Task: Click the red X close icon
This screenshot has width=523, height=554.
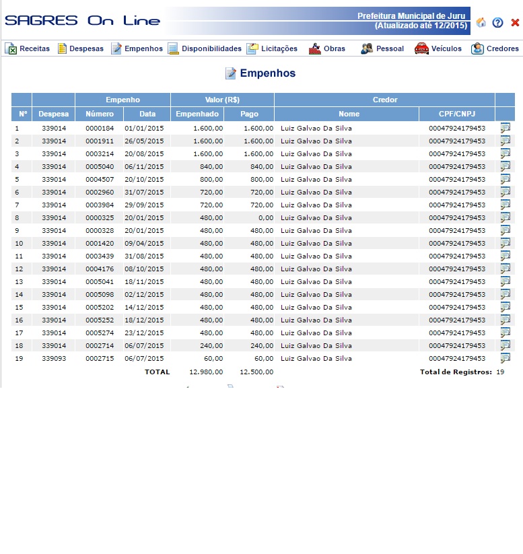Action: [515, 22]
